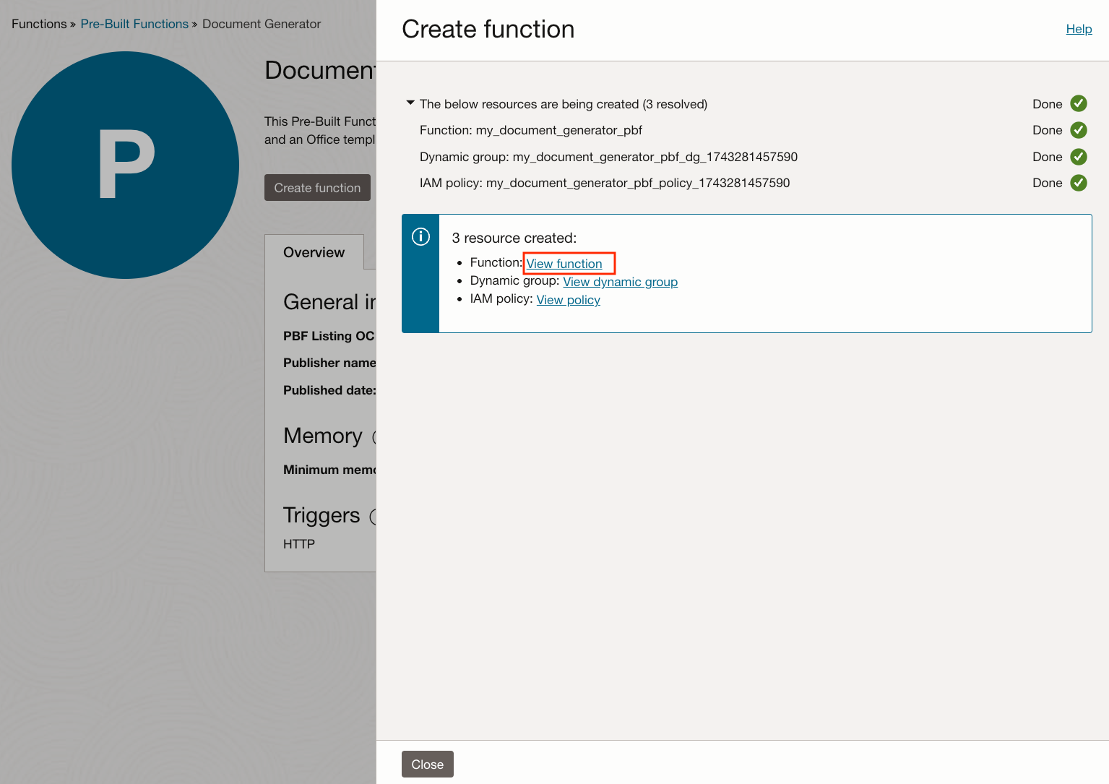The image size is (1109, 784).
Task: Click the green check beside the IAM policy row
Action: point(1078,183)
